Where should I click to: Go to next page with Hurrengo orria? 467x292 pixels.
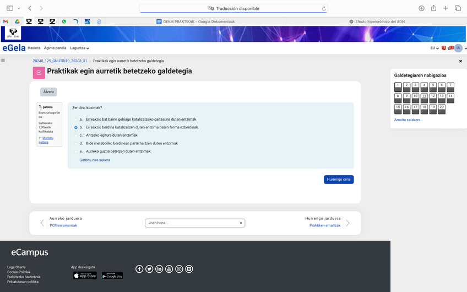339,180
